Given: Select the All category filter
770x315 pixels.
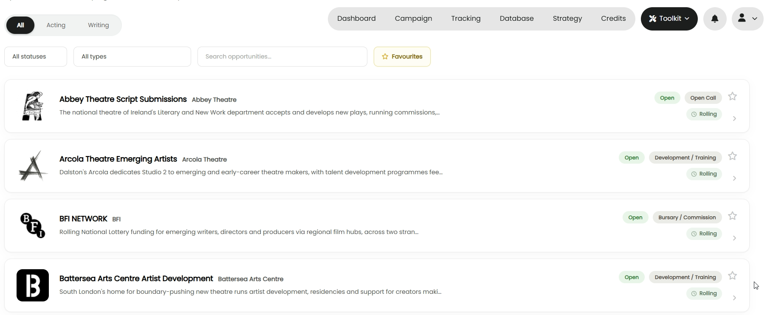Looking at the screenshot, I should click(x=20, y=25).
